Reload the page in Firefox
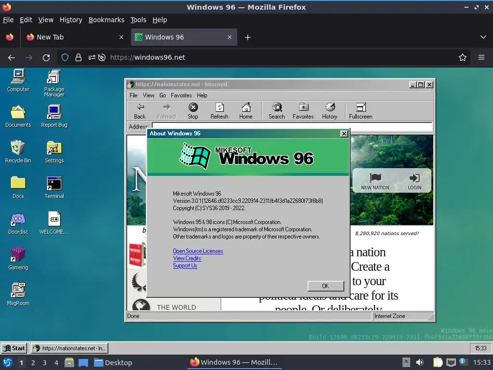 (x=46, y=58)
